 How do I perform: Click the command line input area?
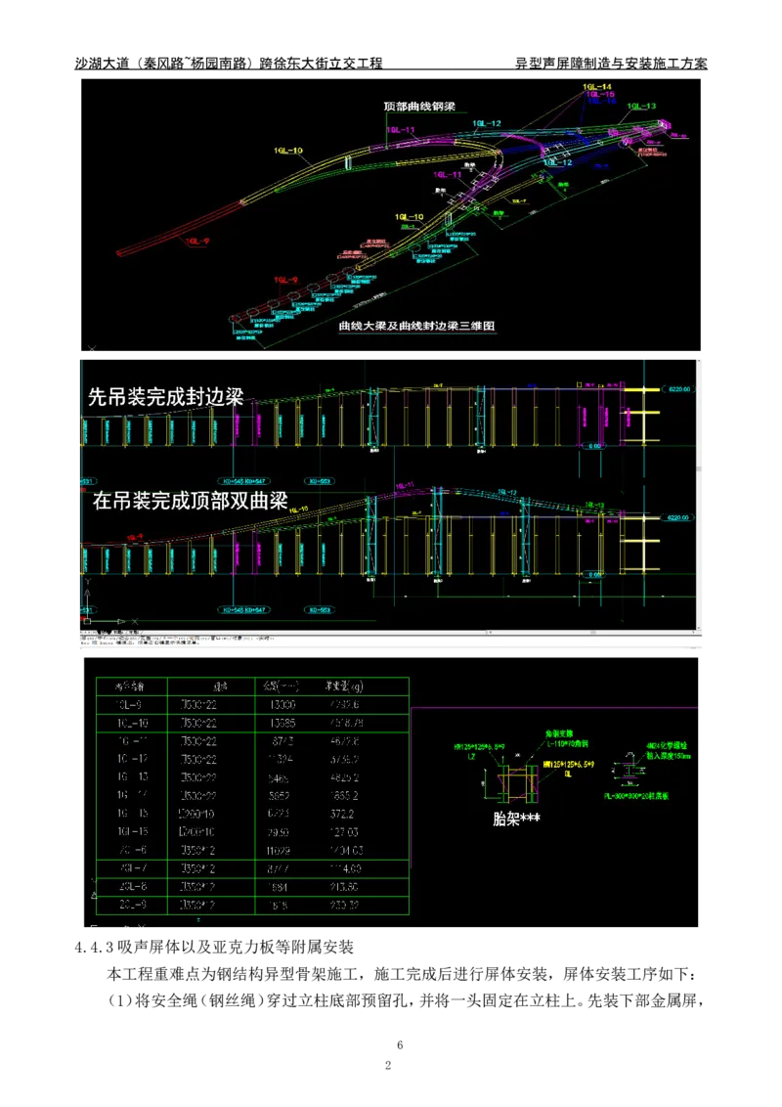coord(293,642)
